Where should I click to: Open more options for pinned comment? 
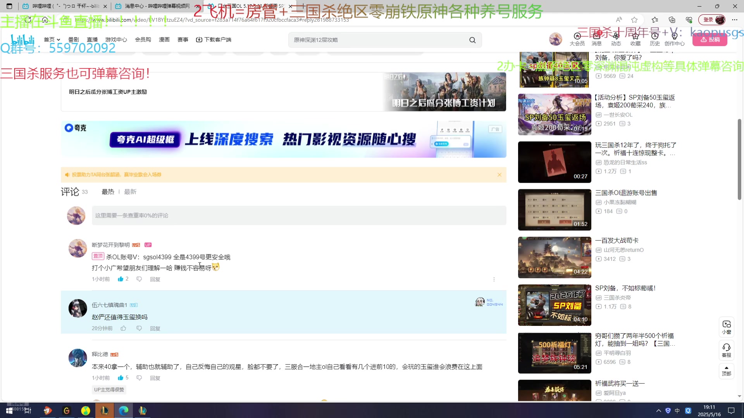coord(494,279)
